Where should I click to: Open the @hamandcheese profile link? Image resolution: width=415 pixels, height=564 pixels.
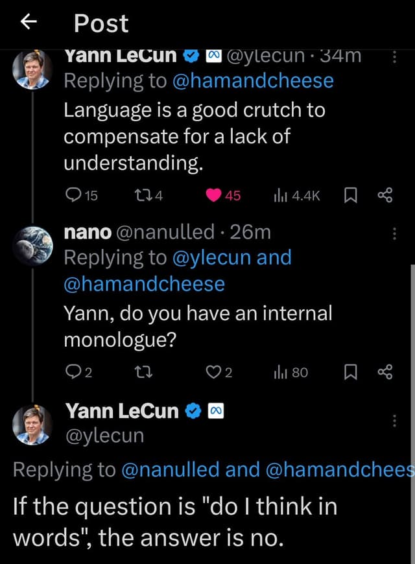click(256, 80)
